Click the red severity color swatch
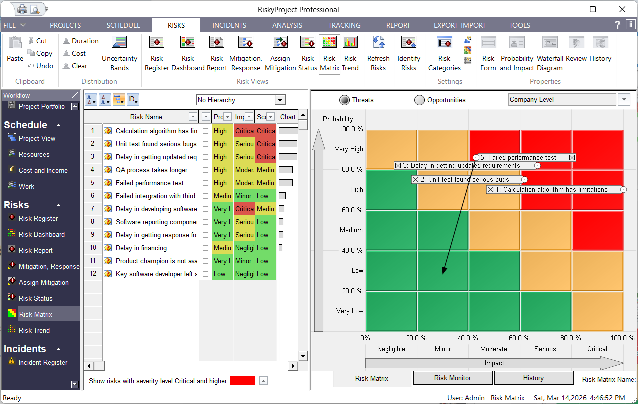 (x=242, y=380)
